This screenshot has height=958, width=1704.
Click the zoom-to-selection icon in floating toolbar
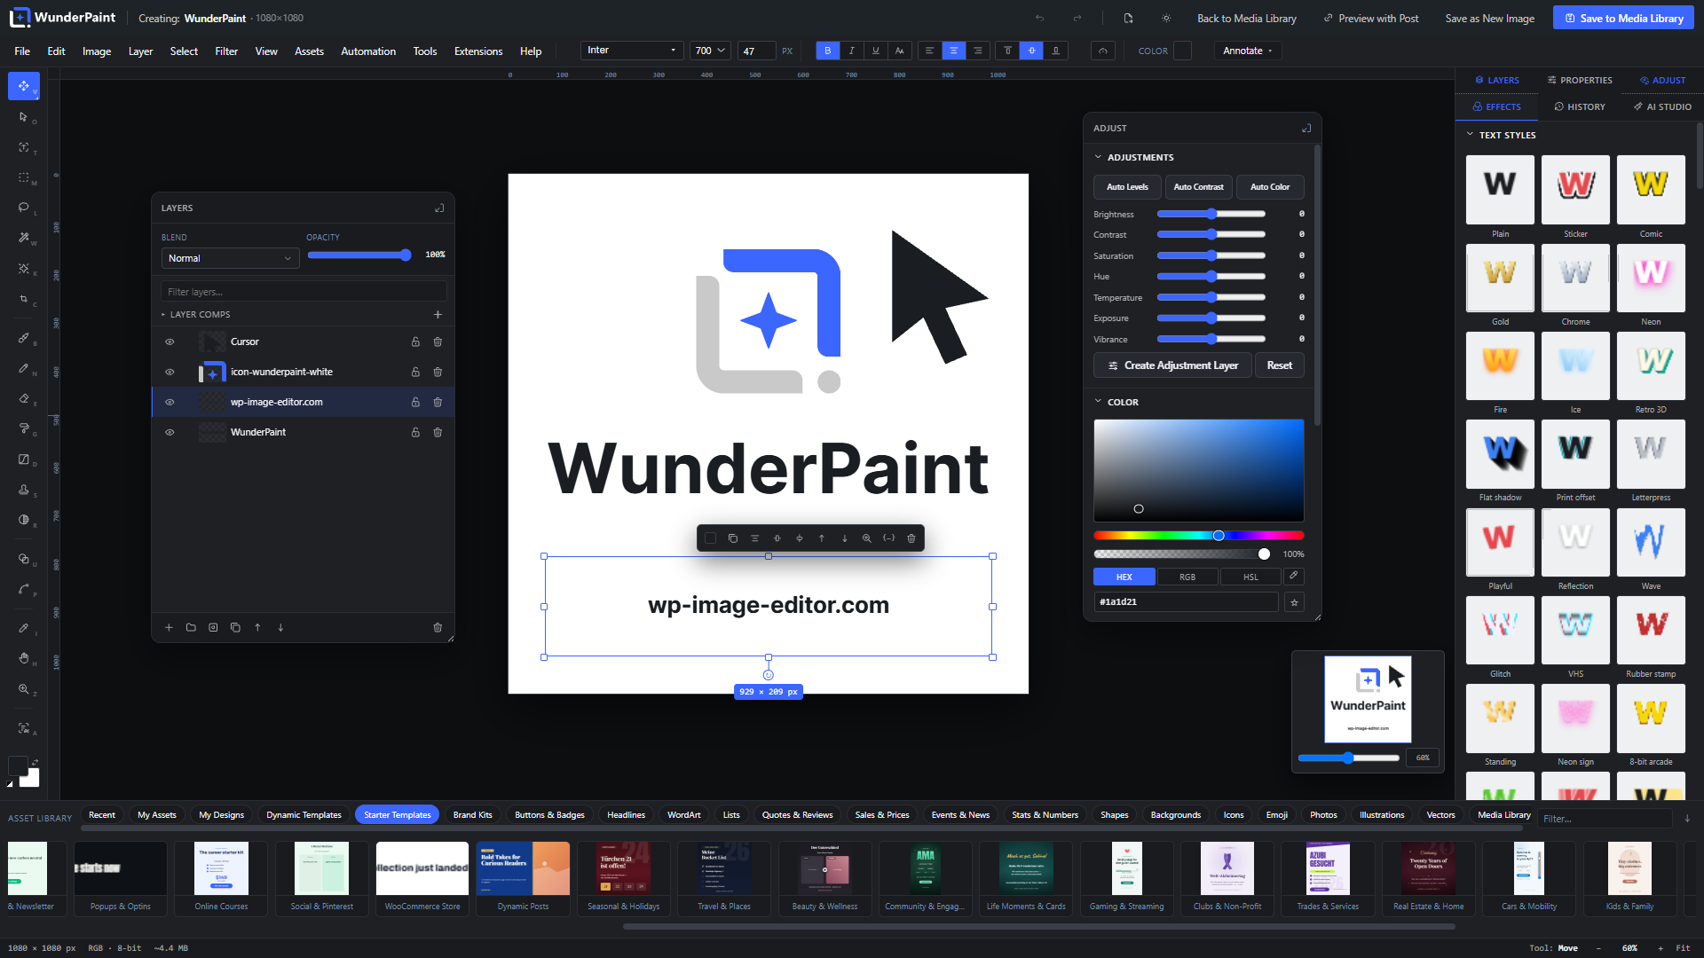coord(866,538)
